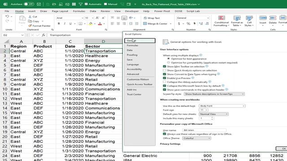Open the Arial font name dropdown
The height and width of the screenshot is (161, 287).
click(82, 18)
